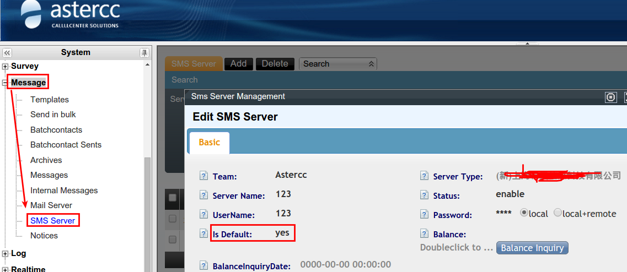Click the help icon beside Is Default

coord(203,234)
